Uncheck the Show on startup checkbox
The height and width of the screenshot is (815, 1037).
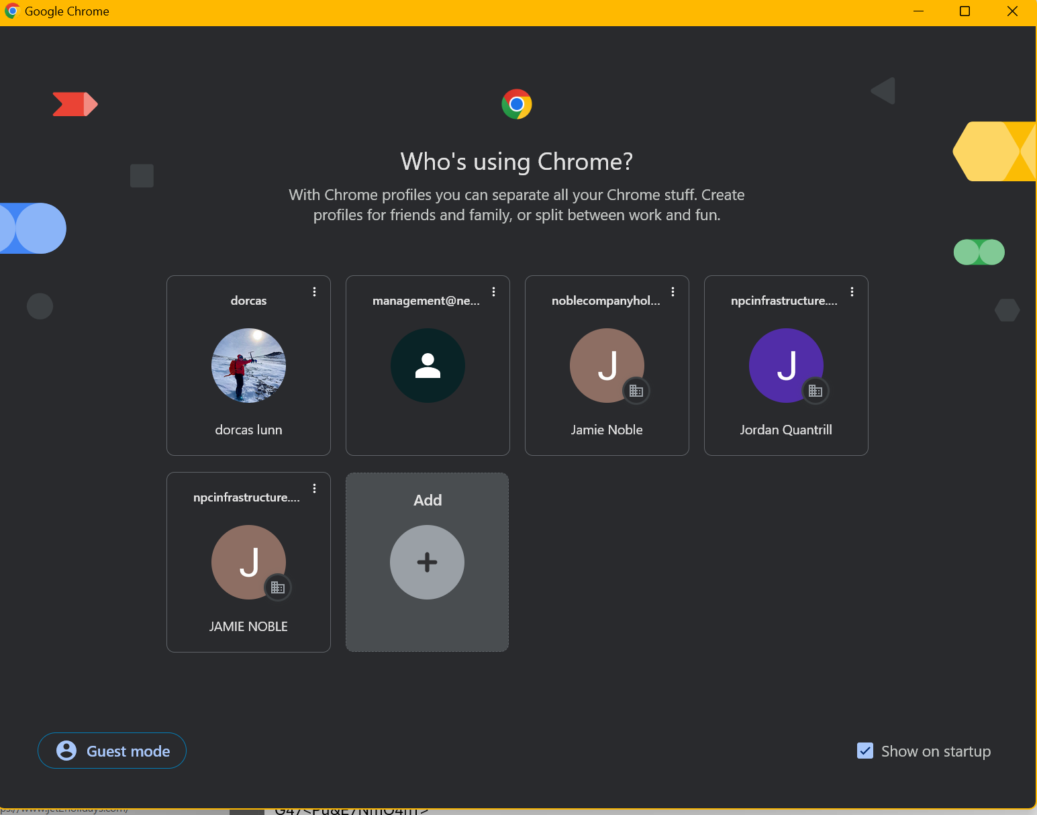point(865,751)
